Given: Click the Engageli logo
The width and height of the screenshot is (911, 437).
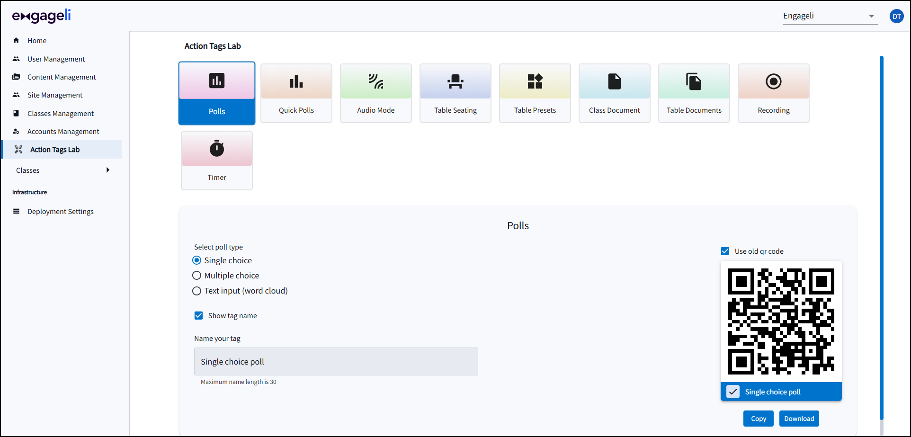Looking at the screenshot, I should (42, 16).
